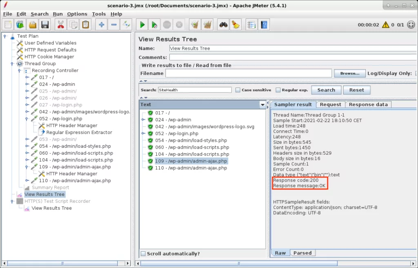
Task: Click the Cut scissors toolbar icon
Action: point(60,25)
